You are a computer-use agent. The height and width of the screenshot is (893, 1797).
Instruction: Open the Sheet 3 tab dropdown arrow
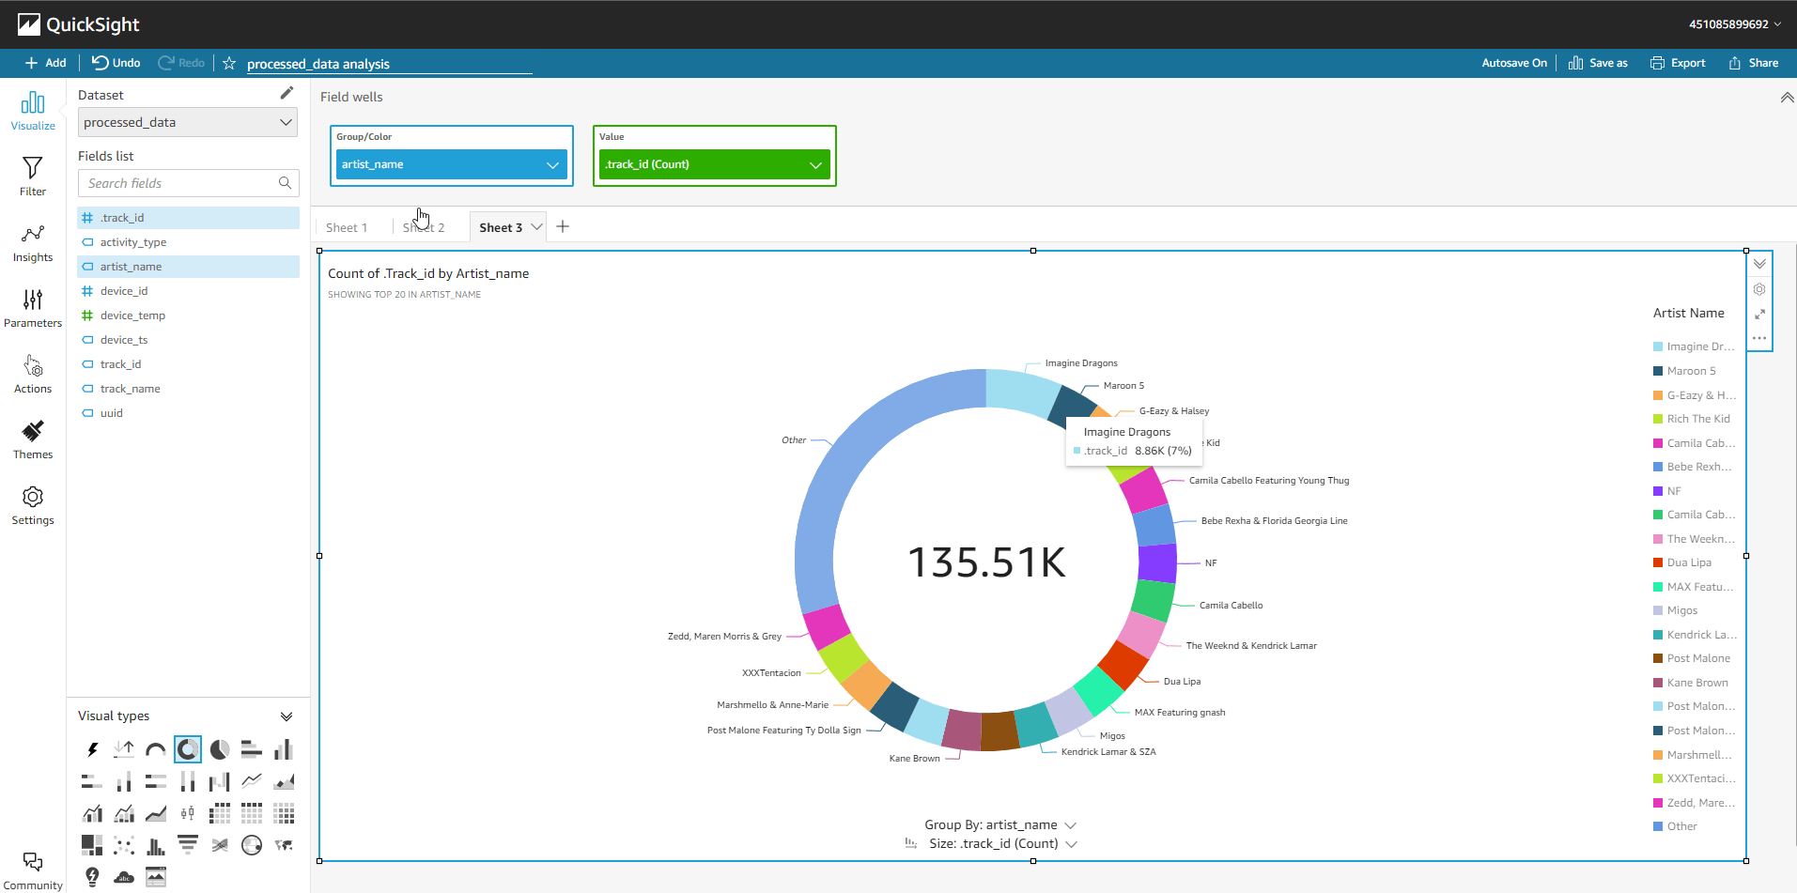(536, 226)
